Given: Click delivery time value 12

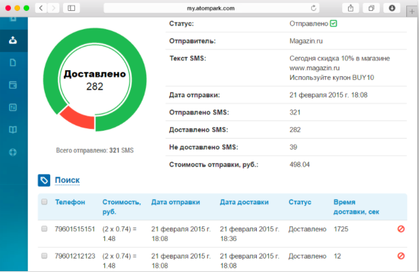Looking at the screenshot, I should (337, 256).
